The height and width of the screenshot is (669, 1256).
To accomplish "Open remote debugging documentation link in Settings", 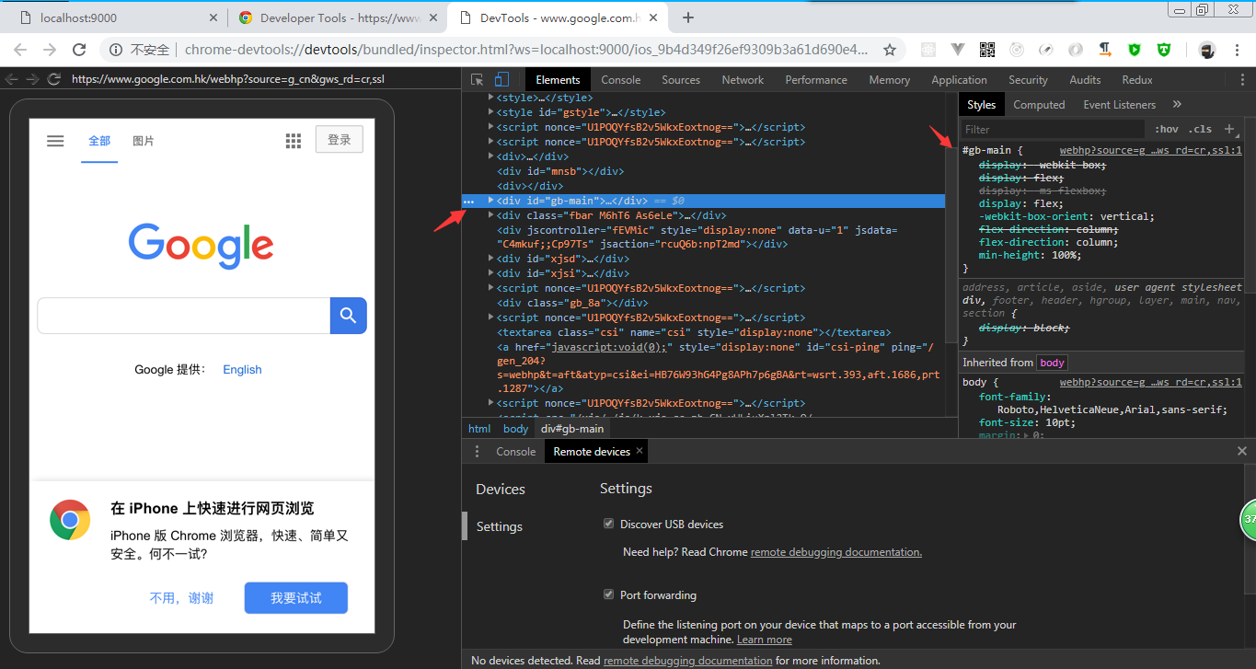I will pyautogui.click(x=836, y=552).
